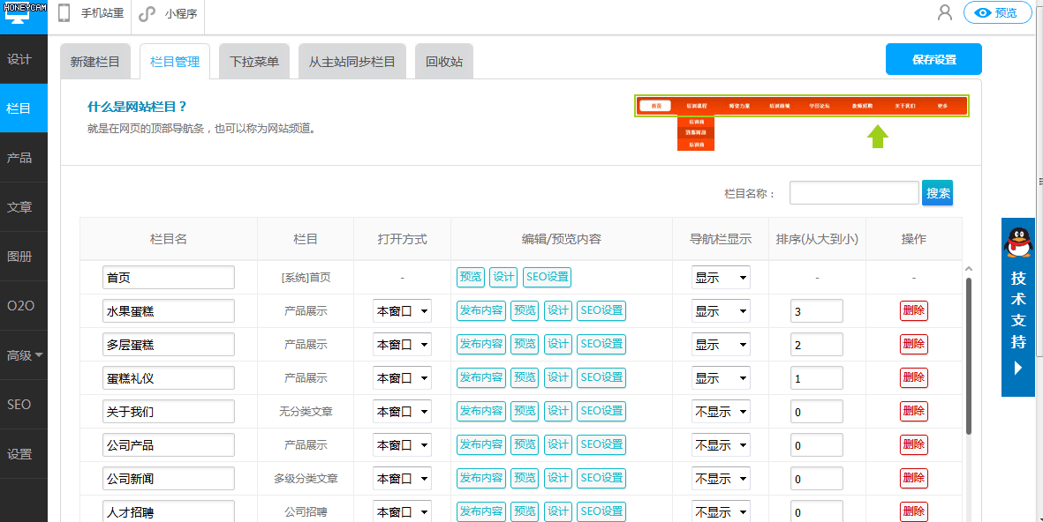Click the 栏目名称 search input field
The height and width of the screenshot is (522, 1043).
pos(854,193)
